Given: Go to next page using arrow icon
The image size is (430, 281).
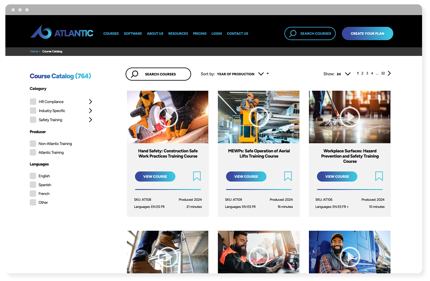Looking at the screenshot, I should click(389, 74).
